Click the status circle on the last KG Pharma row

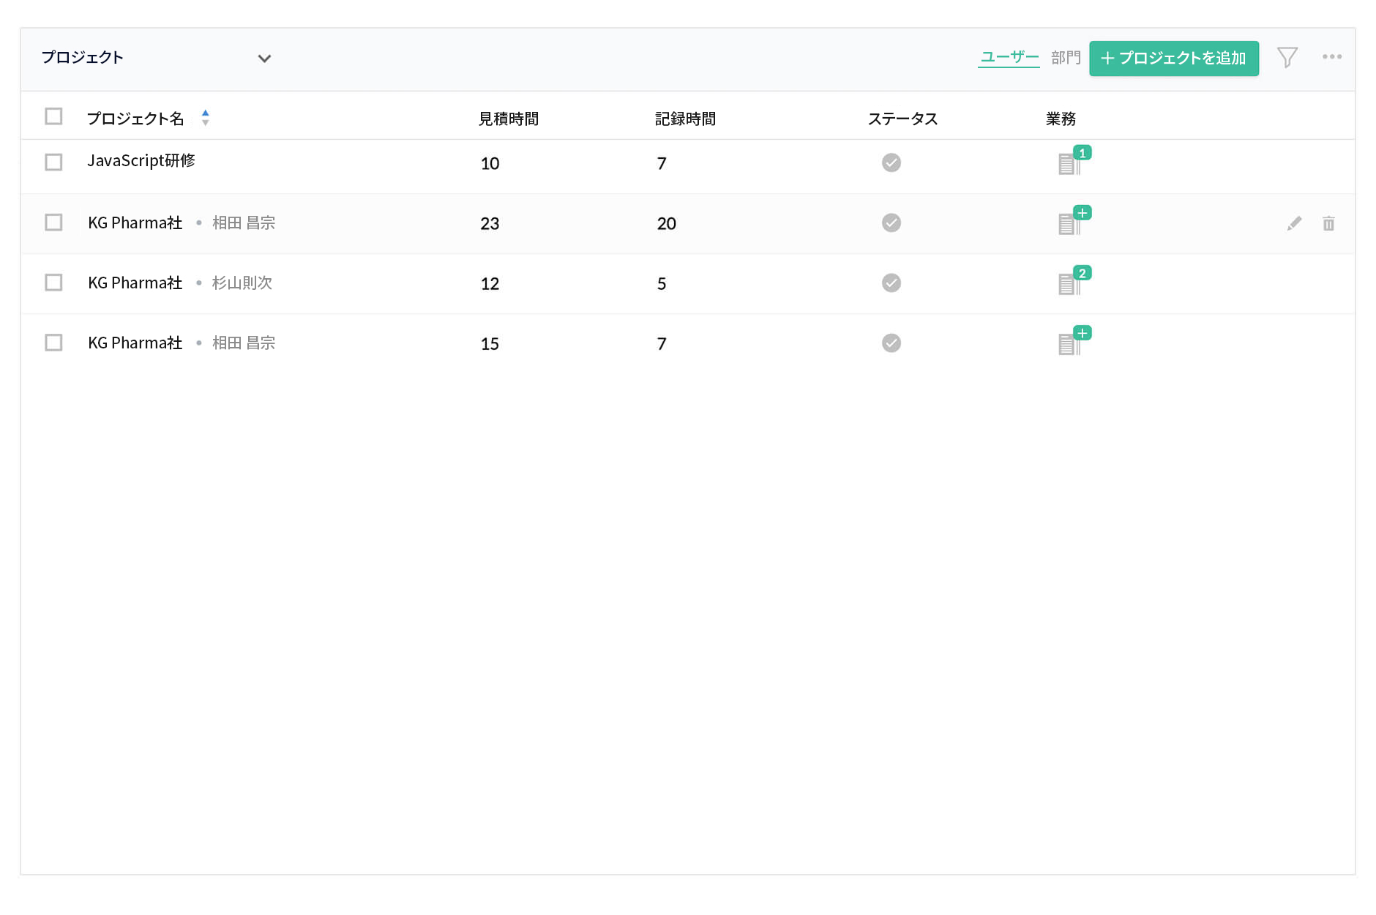coord(891,343)
